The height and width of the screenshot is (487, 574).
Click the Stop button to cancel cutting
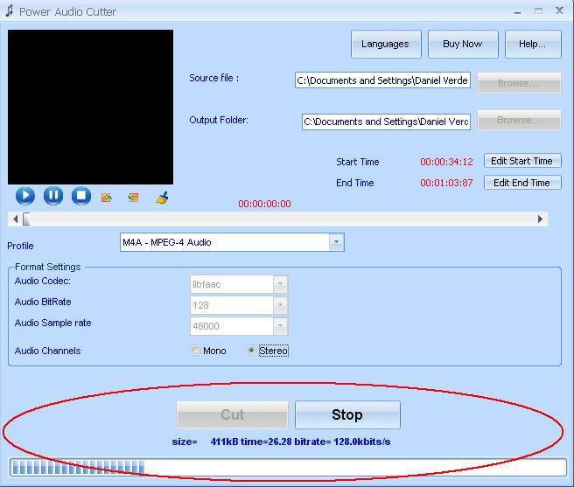(347, 414)
